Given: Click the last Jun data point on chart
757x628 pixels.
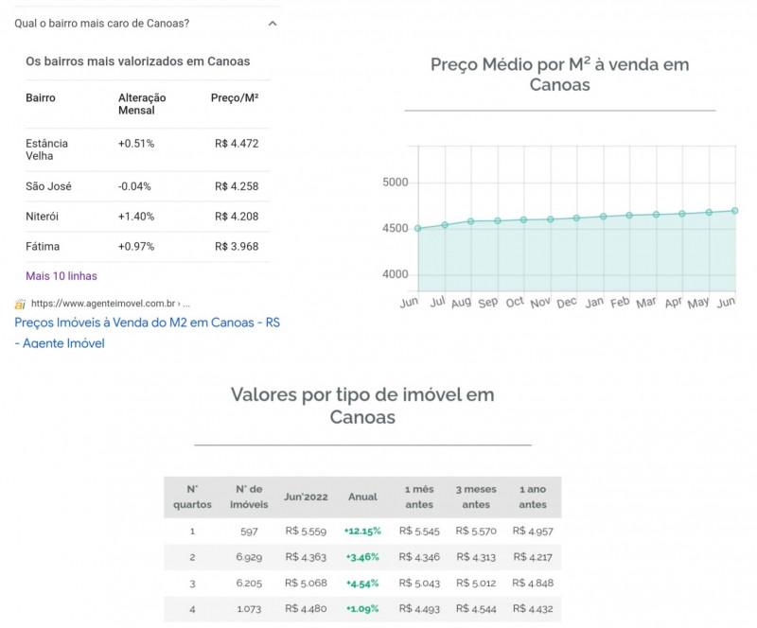Looking at the screenshot, I should pyautogui.click(x=734, y=211).
